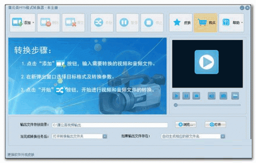
Task: Open the 添加 dropdown arrow
Action: pyautogui.click(x=33, y=23)
